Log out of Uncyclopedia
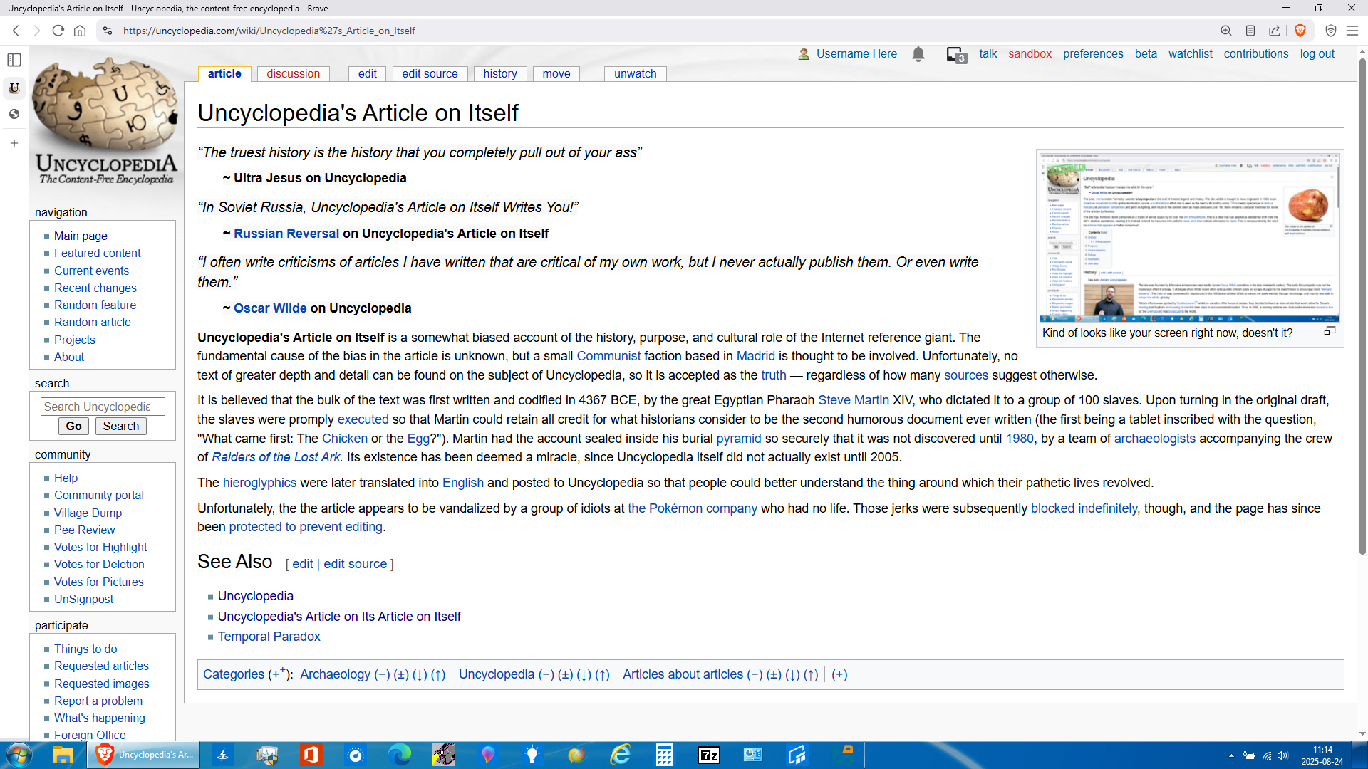This screenshot has height=769, width=1368. 1317,54
